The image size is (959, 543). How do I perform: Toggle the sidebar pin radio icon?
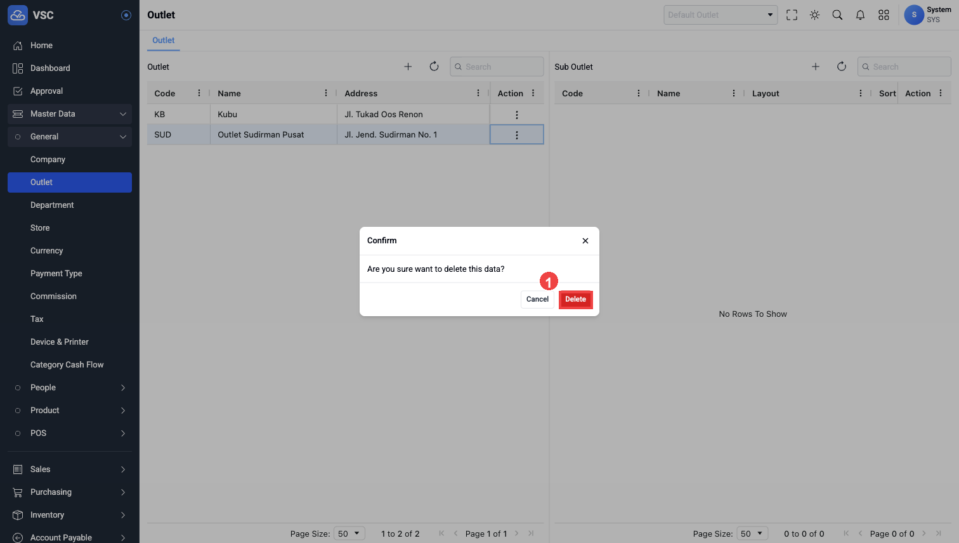pos(126,15)
